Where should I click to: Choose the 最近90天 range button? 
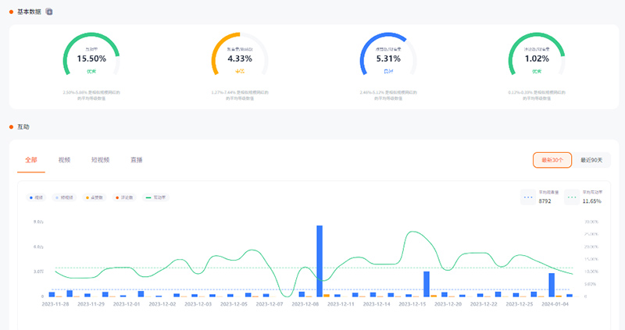(591, 160)
